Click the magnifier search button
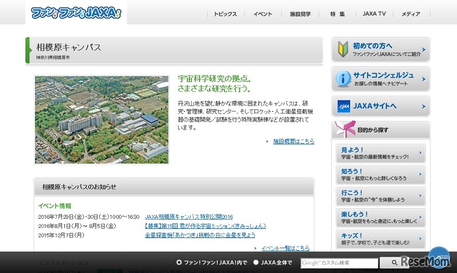Image resolution: width=457 pixels, height=273 pixels. 394,263
